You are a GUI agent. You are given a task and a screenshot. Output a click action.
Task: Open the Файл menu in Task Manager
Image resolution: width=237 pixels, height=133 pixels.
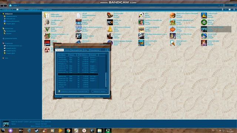57,47
